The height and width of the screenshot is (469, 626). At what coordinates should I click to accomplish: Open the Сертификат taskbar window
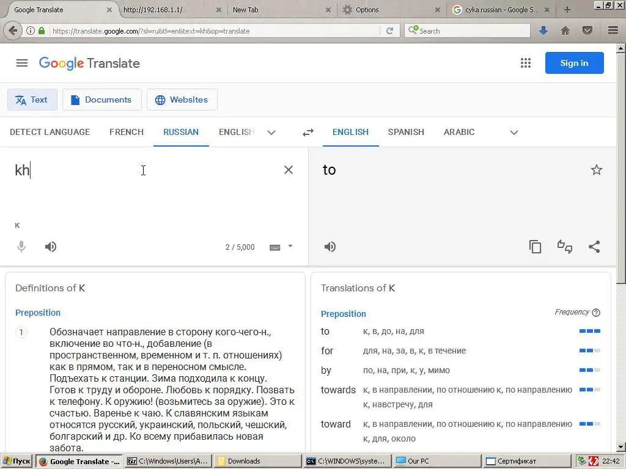[527, 461]
